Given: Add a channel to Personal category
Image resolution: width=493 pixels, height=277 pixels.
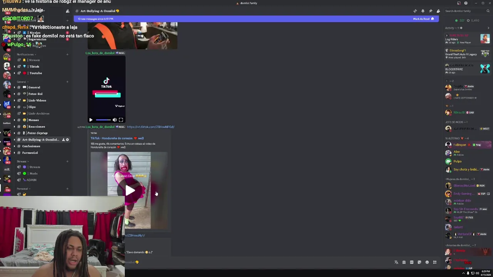Looking at the screenshot, I should [67, 189].
